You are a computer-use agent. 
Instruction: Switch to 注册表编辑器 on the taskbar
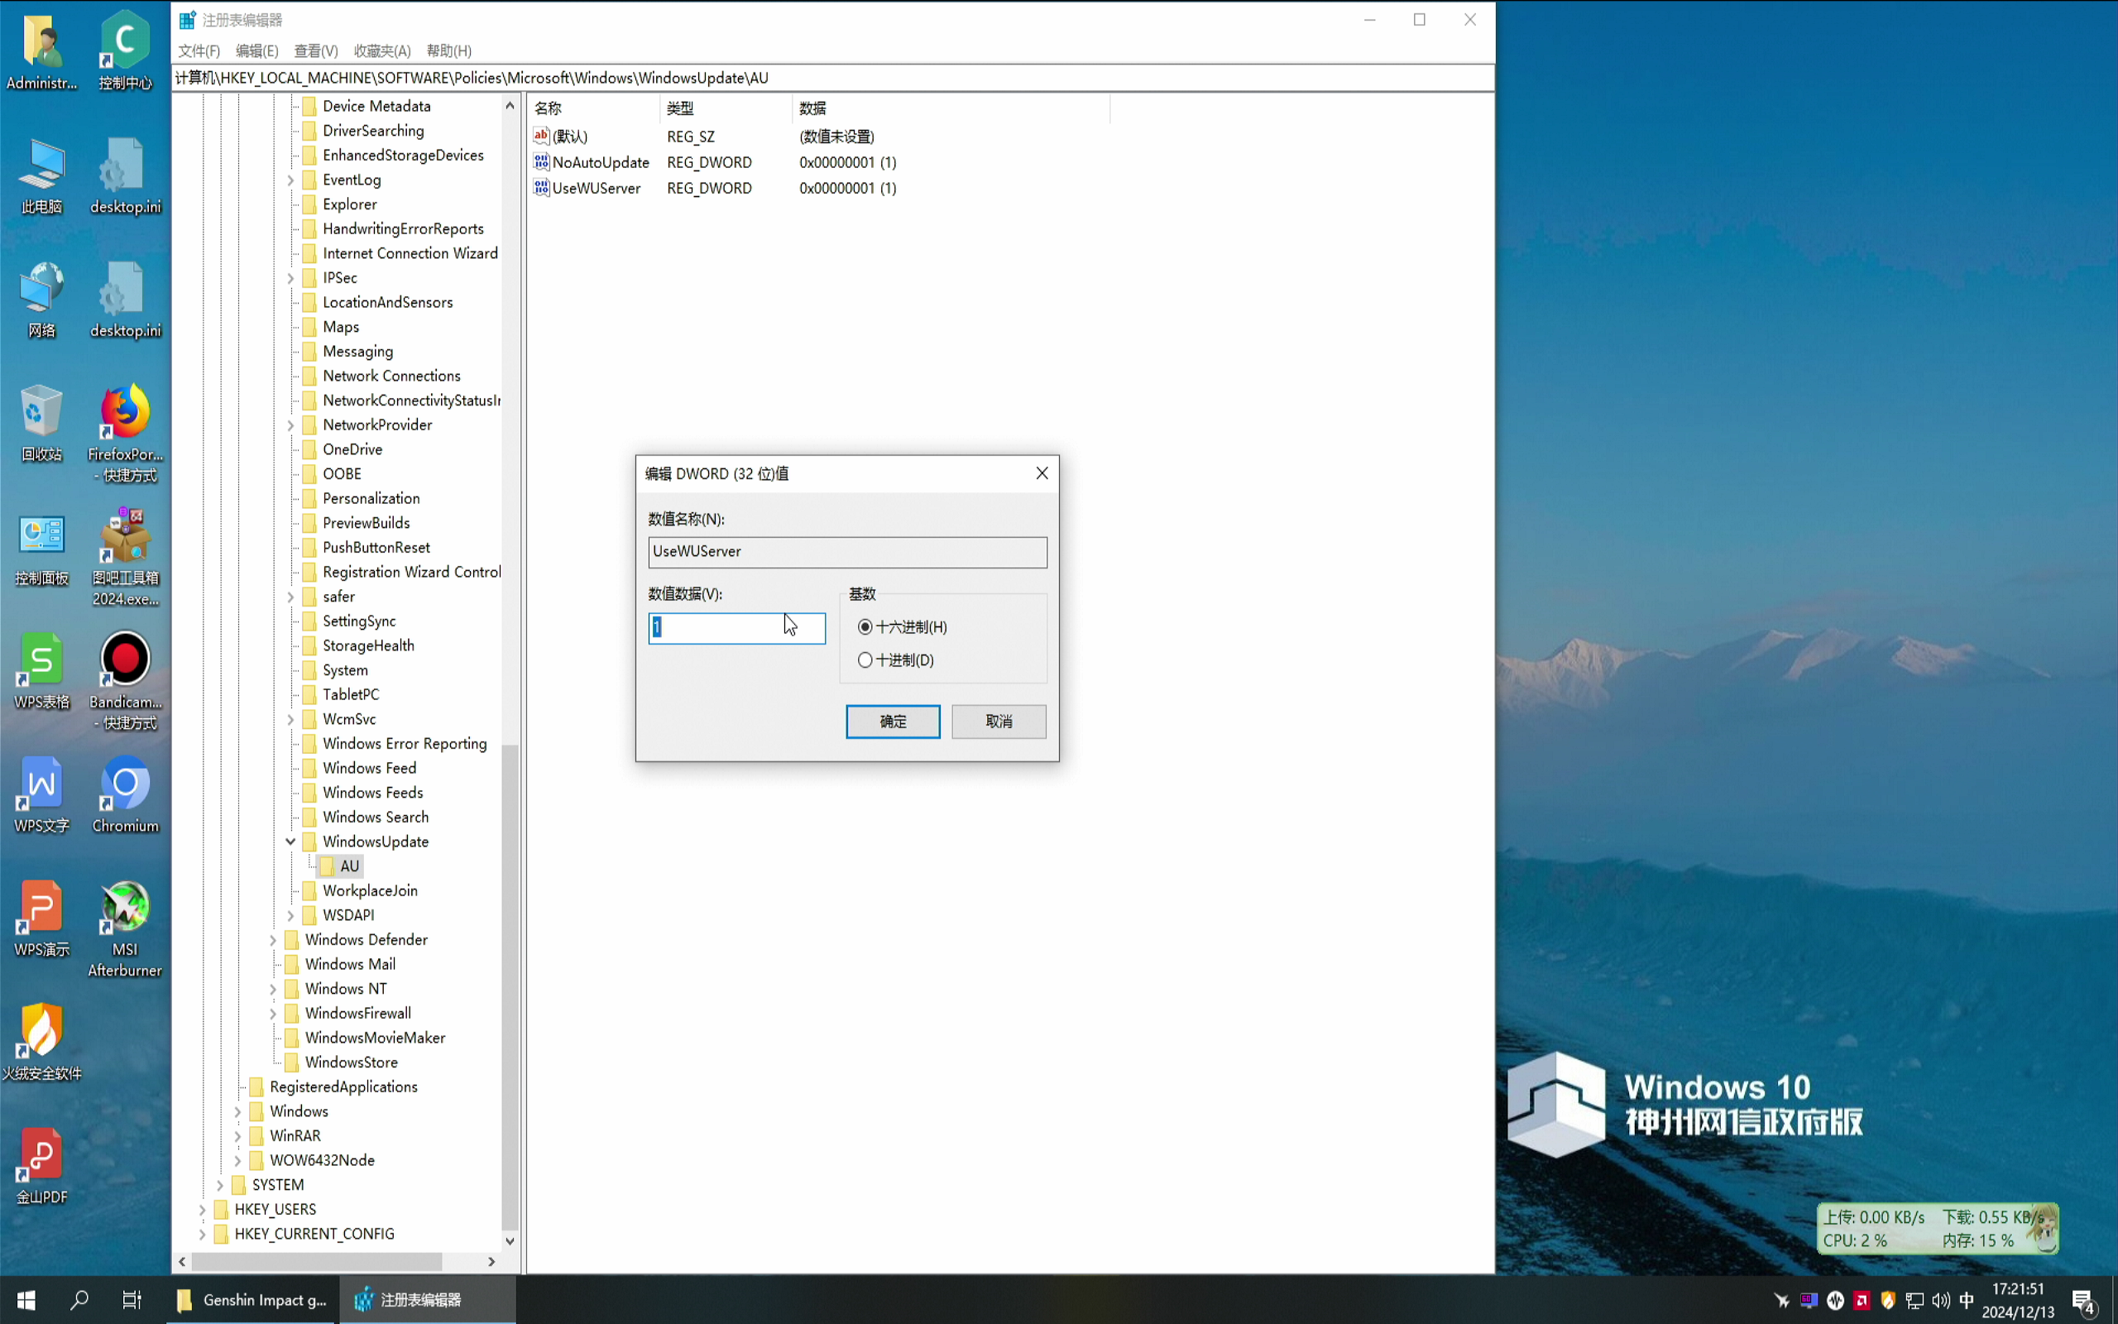[420, 1299]
